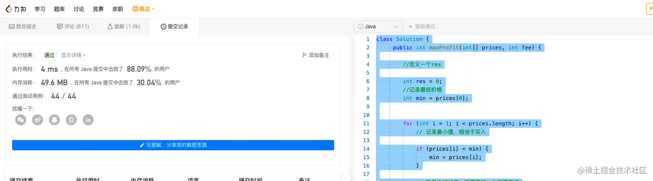Click the 88.09% runtime percentile value

(x=139, y=69)
